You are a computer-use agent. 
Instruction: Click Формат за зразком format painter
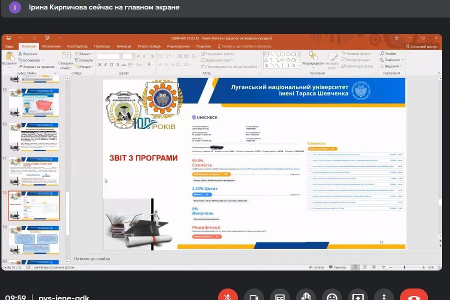click(36, 66)
